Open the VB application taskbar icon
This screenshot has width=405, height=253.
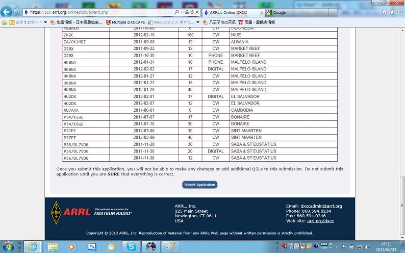92,247
